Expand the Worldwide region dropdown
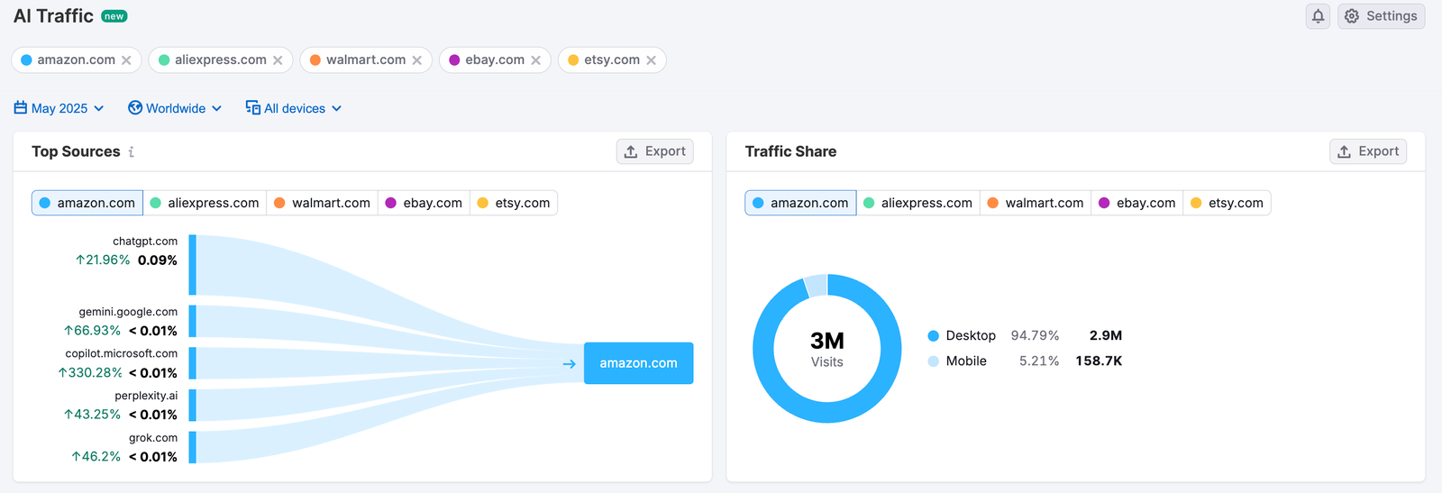 (175, 108)
